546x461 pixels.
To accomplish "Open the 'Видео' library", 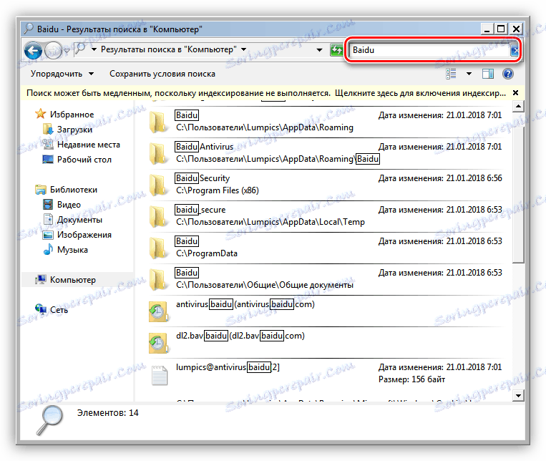I will coord(69,205).
